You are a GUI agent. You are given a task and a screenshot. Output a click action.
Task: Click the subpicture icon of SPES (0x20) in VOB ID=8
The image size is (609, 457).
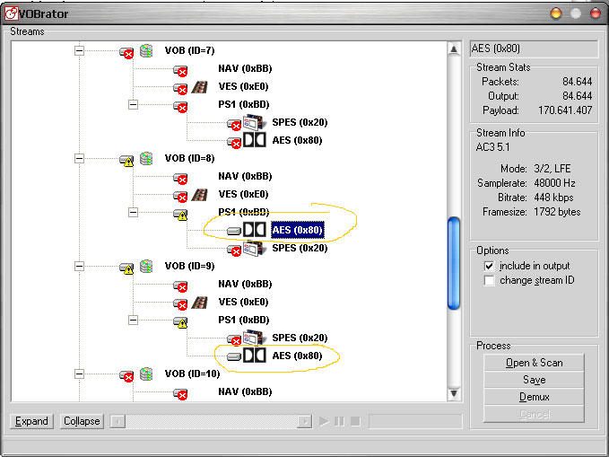[255, 248]
